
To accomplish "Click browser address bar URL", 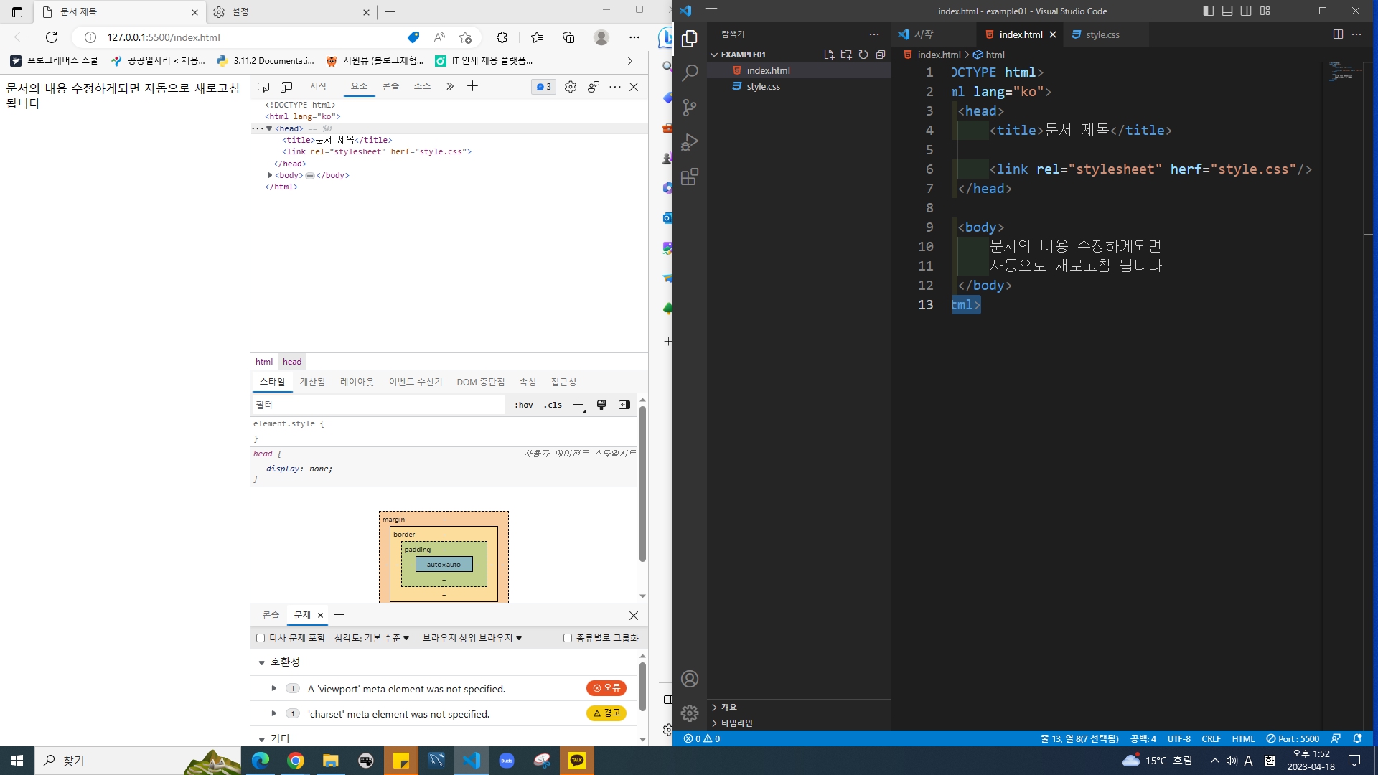I will pyautogui.click(x=164, y=37).
